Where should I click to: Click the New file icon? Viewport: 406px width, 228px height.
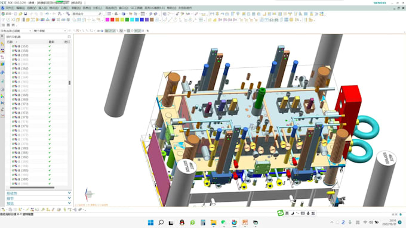click(16, 14)
